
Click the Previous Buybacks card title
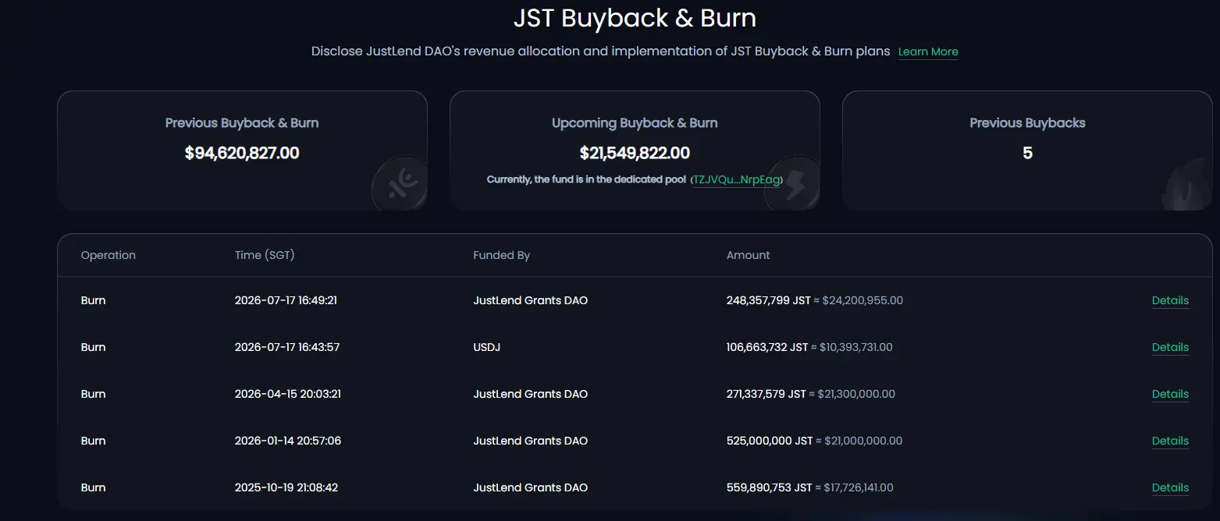(1027, 123)
